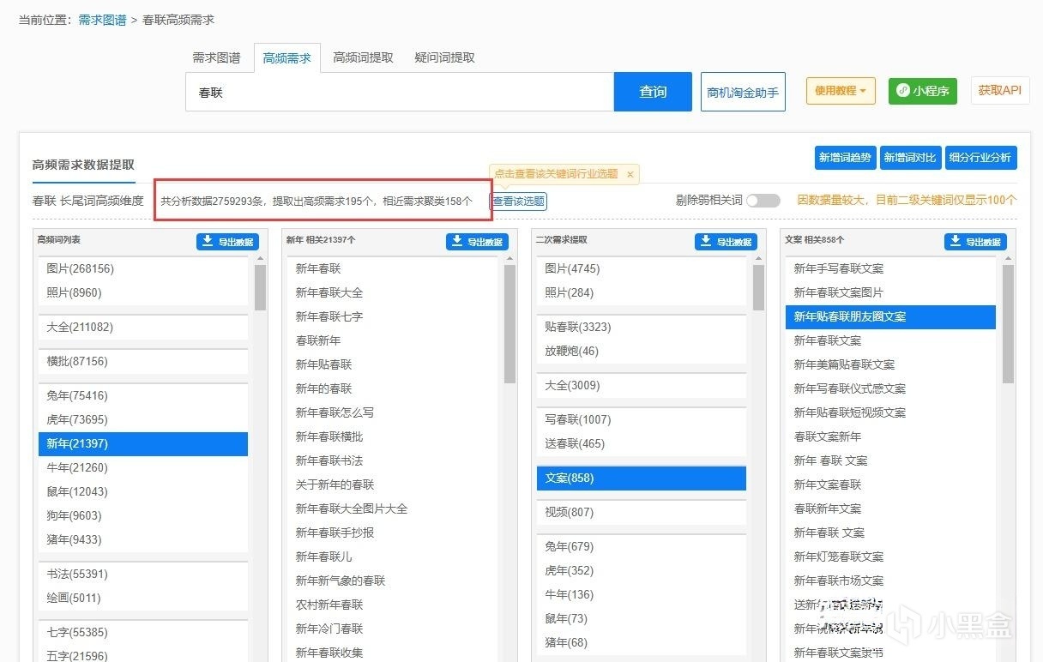Open the 疑问词提取 tab
This screenshot has width=1043, height=662.
pos(444,58)
